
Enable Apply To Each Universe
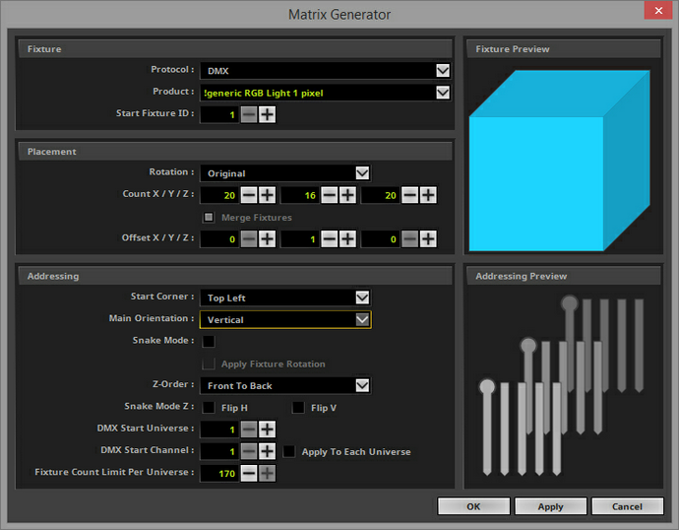pyautogui.click(x=289, y=451)
